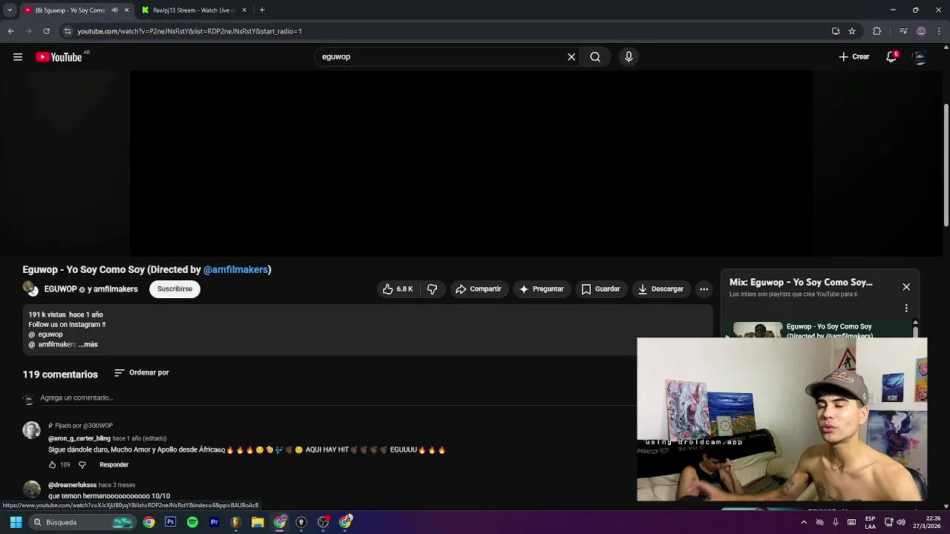Like the pinned comment with 109 likes

pos(52,465)
